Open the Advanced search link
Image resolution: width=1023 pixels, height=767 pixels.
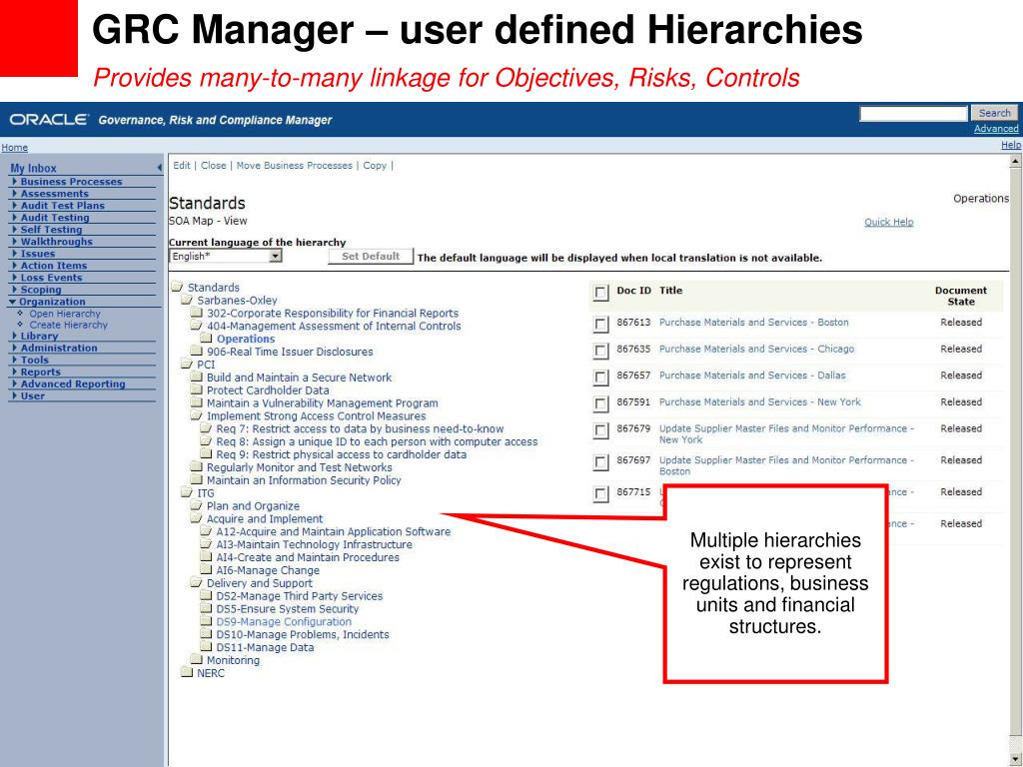pyautogui.click(x=996, y=129)
